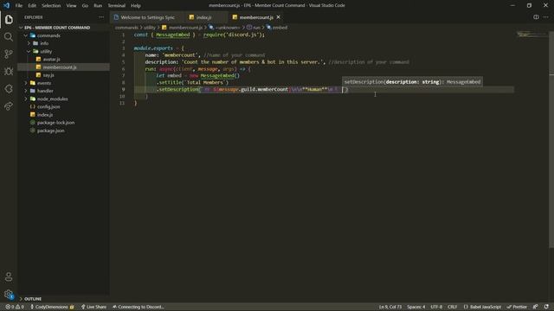Click Connecting to Discord status item
Viewport: 554px width, 311px height.
tap(138, 307)
